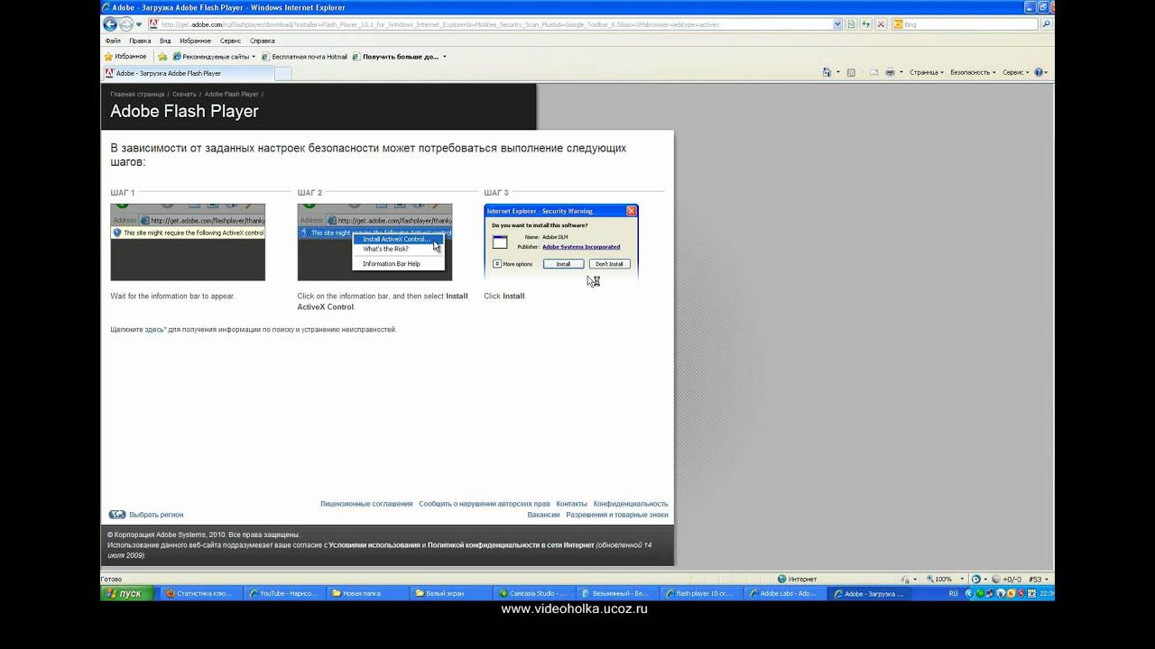Stop loading with the red X button

tap(881, 24)
